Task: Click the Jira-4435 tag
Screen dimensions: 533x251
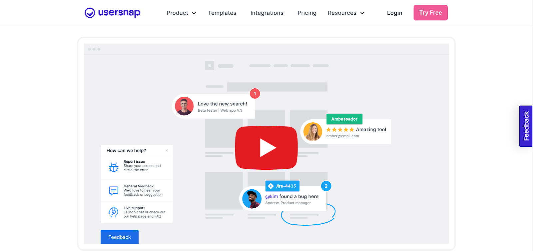Action: tap(282, 186)
